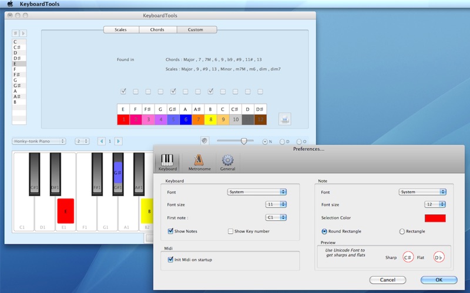
Task: Check the checkbox above note F
Action: tap(136, 91)
